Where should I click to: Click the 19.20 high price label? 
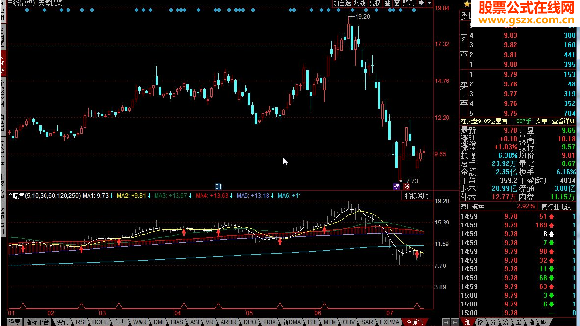pyautogui.click(x=362, y=16)
